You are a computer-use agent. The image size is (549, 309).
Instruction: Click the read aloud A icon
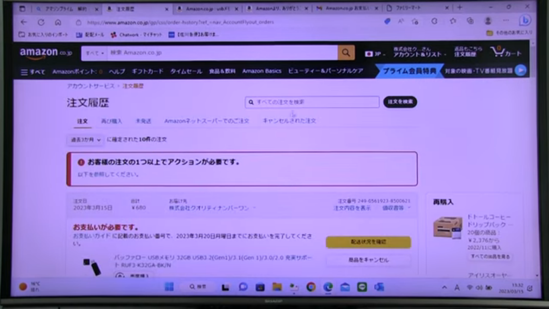click(x=401, y=21)
